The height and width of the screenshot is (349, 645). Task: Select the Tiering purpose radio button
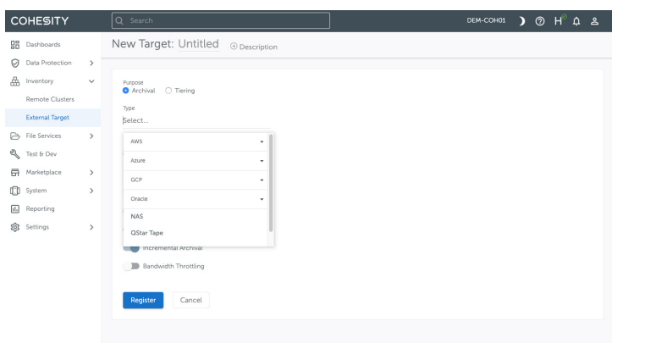(168, 91)
